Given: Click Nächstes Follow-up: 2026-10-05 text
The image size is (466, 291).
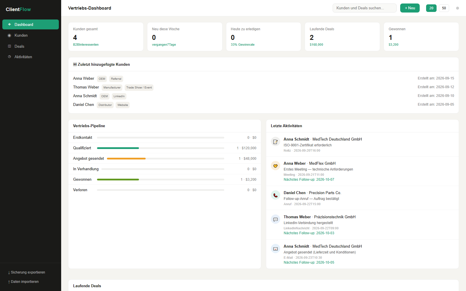Looking at the screenshot, I should pyautogui.click(x=309, y=262).
